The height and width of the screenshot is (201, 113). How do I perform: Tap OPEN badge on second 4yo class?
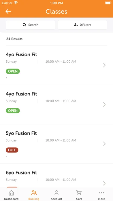(x=13, y=111)
